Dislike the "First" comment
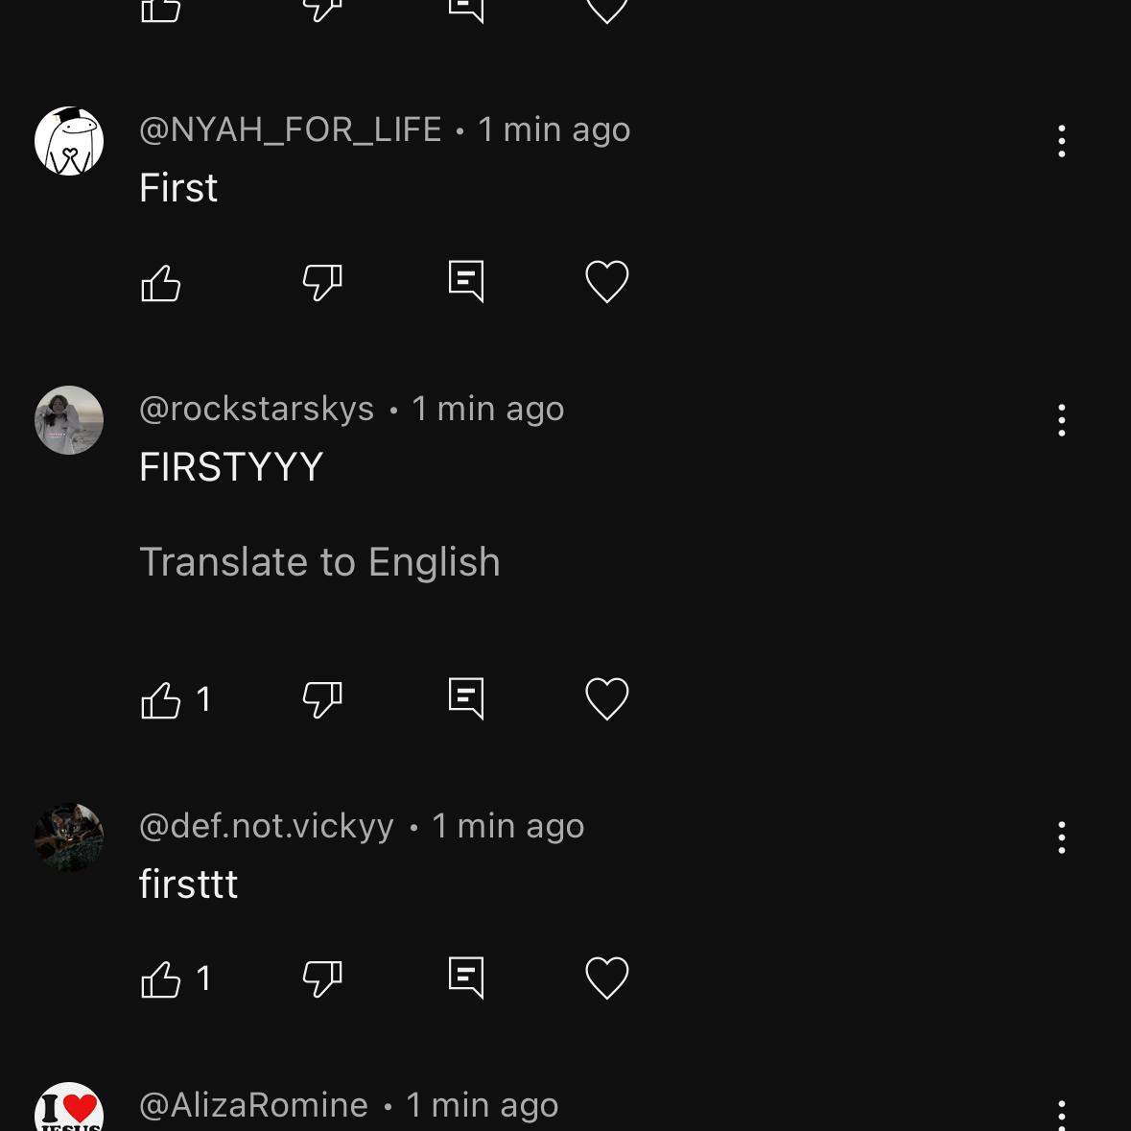This screenshot has height=1131, width=1131. pos(322,283)
